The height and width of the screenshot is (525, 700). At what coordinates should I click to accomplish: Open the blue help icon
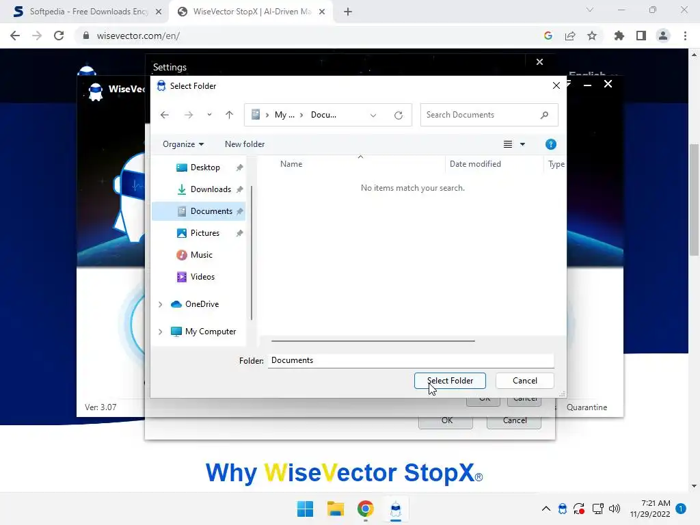coord(551,144)
